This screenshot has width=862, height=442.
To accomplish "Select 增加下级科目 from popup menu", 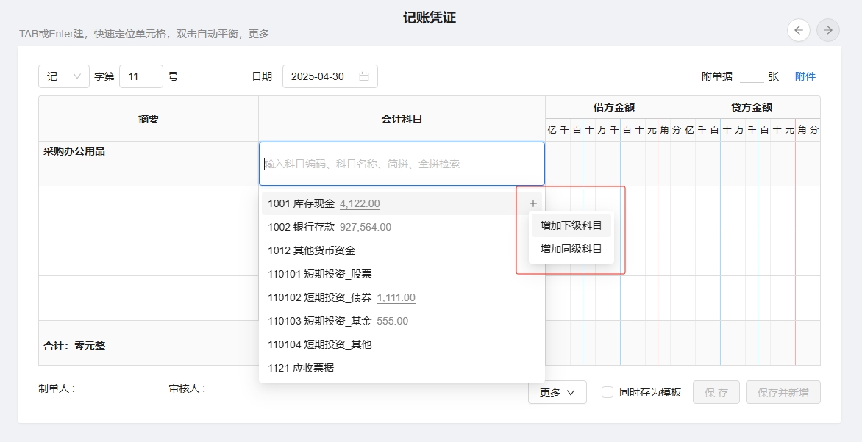I will [571, 225].
